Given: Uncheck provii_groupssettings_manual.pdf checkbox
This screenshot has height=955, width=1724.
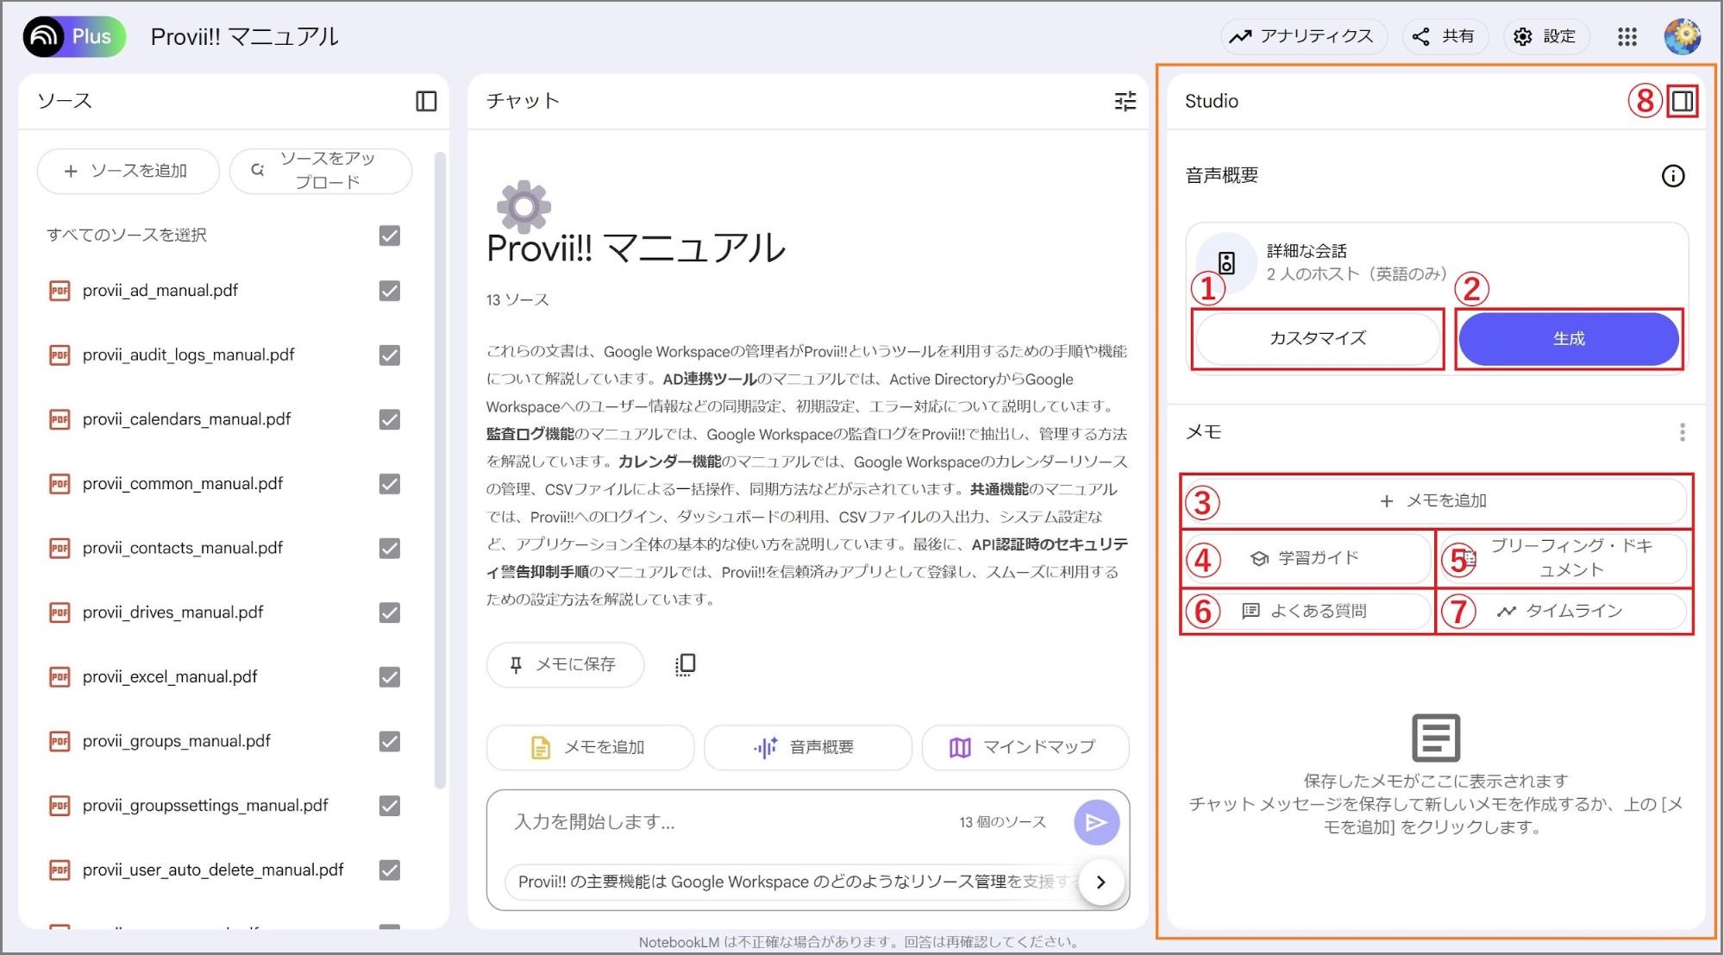Looking at the screenshot, I should pos(390,806).
